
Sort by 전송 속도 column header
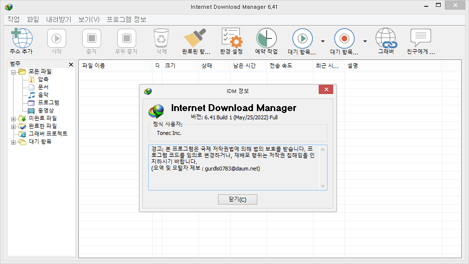click(289, 66)
